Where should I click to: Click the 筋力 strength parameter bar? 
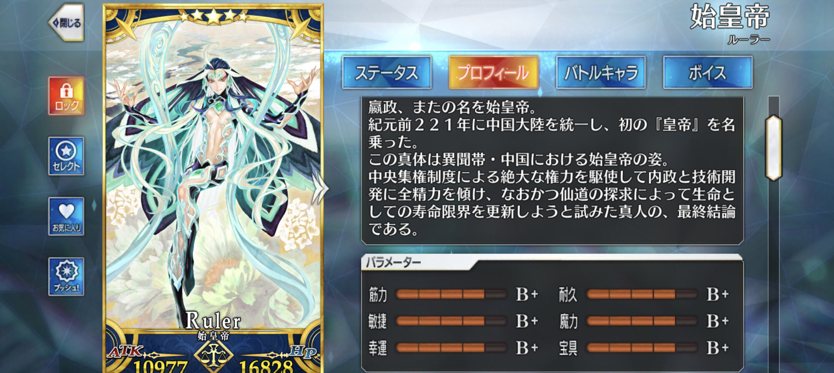pyautogui.click(x=451, y=295)
